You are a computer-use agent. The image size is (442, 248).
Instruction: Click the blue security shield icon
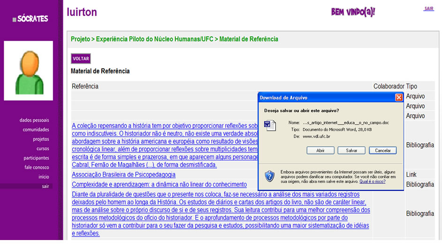269,176
